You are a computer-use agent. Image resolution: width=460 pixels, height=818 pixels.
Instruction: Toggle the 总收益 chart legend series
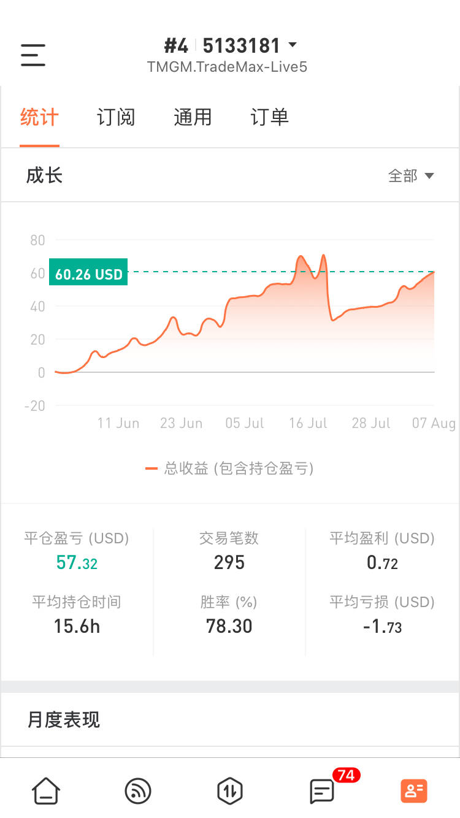pos(230,469)
